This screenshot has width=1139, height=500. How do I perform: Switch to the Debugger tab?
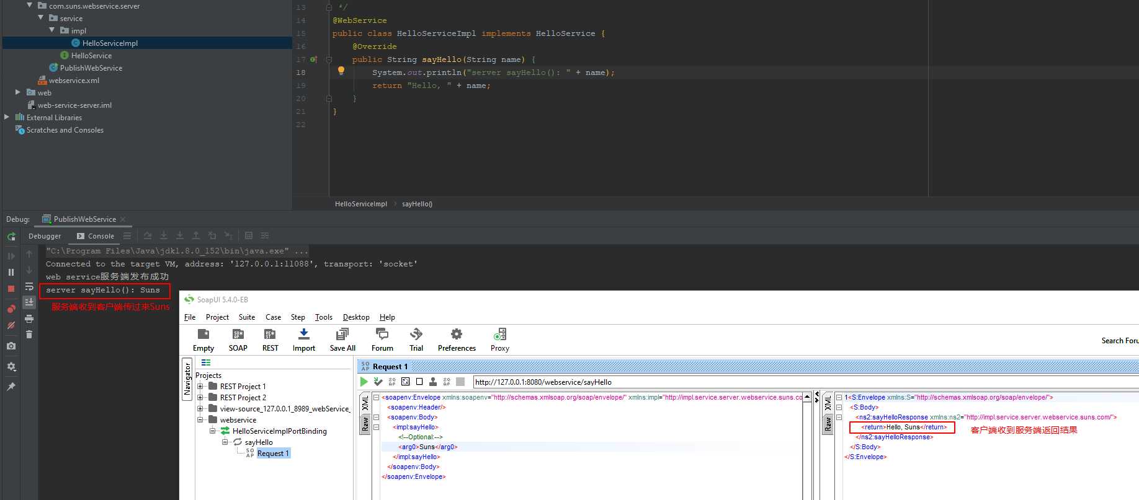coord(45,236)
